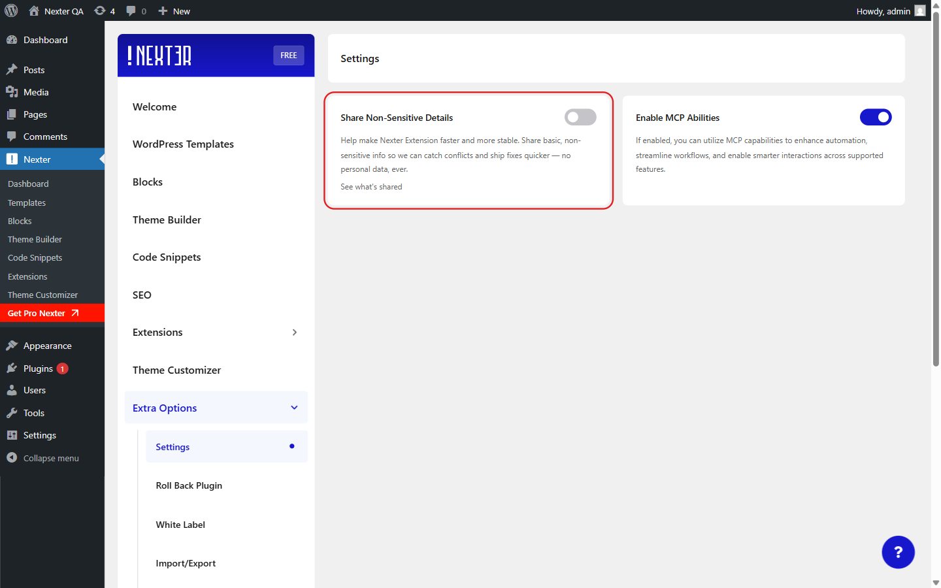Viewport: 941px width, 588px height.
Task: Enable Share Non-Sensitive Details toggle
Action: point(580,117)
